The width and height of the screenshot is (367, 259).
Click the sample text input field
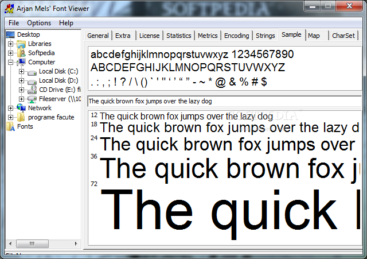[x=224, y=101]
